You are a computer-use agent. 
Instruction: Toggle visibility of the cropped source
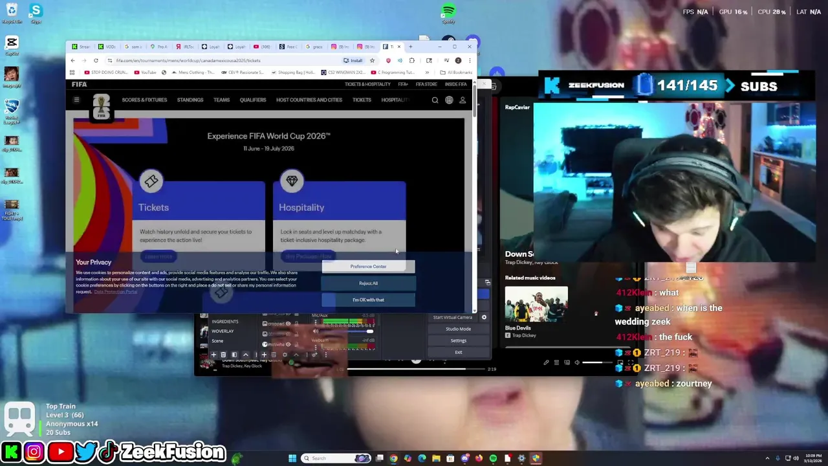(x=288, y=324)
